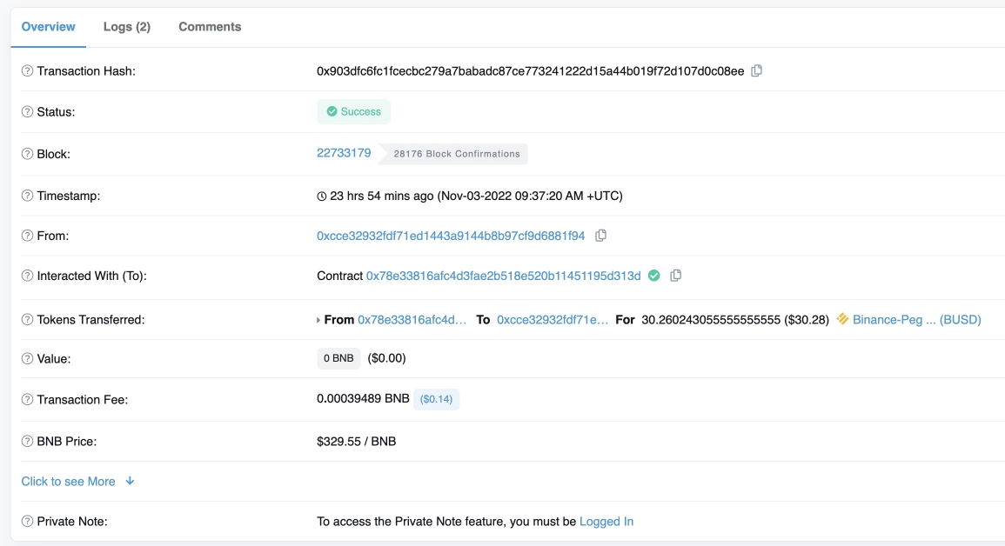The image size is (1005, 546).
Task: Open Binance-Peg ... (BUSD) token link
Action: [x=916, y=319]
